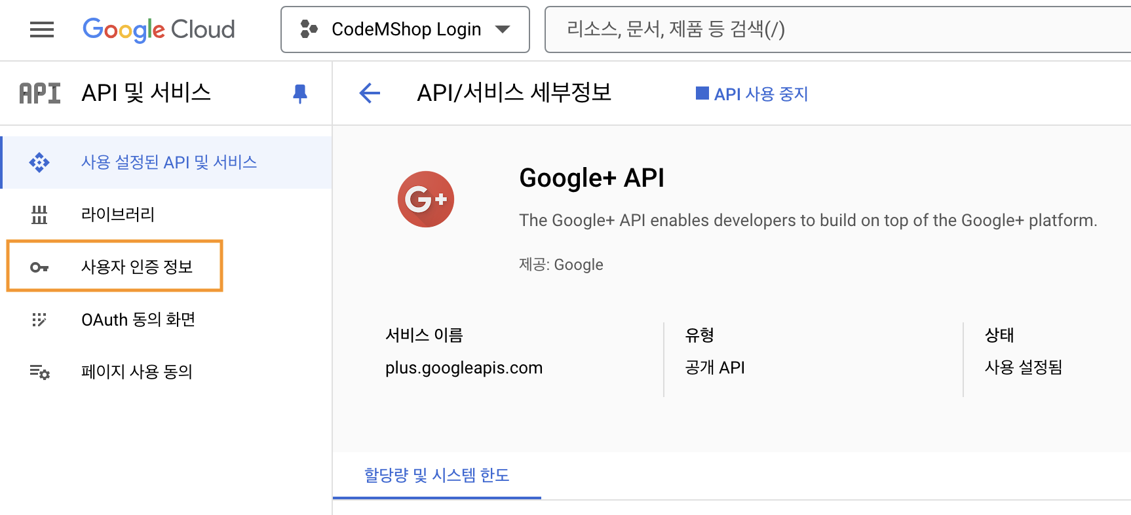
Task: Click the 상태 column label
Action: [999, 335]
